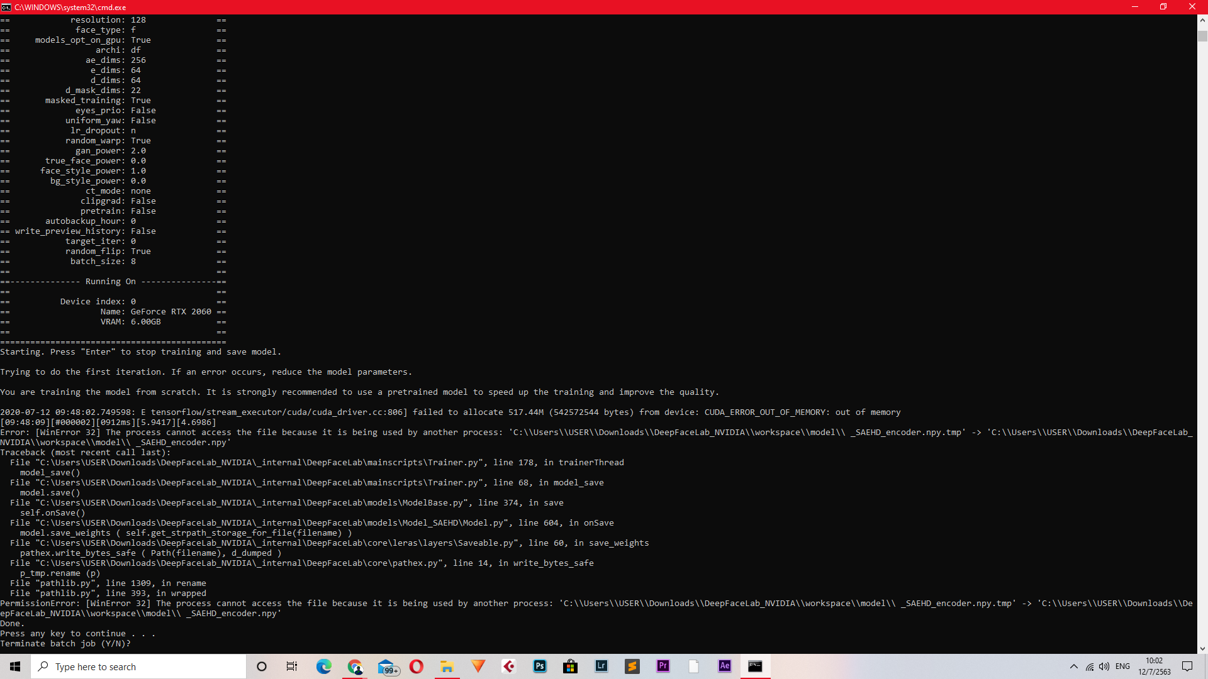
Task: Open Adobe Lightroom from the taskbar
Action: point(602,666)
